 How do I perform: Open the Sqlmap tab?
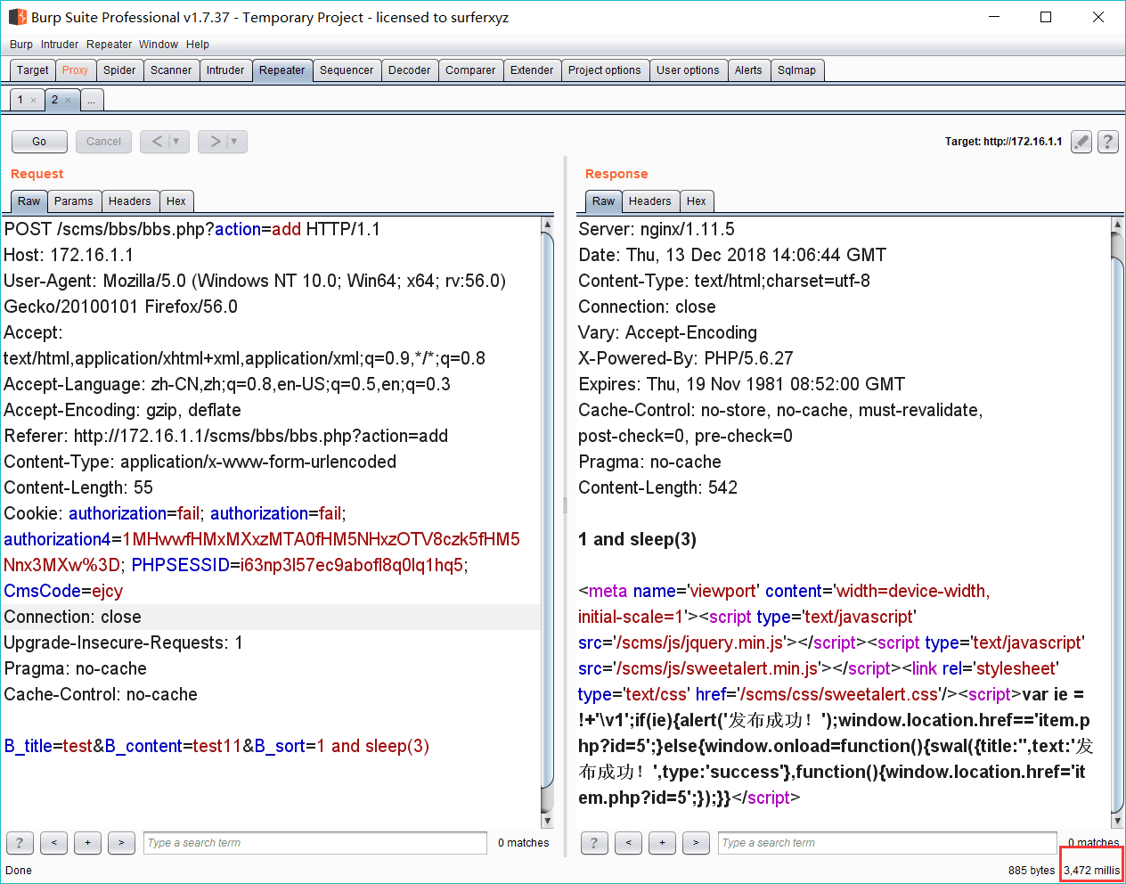[x=796, y=70]
